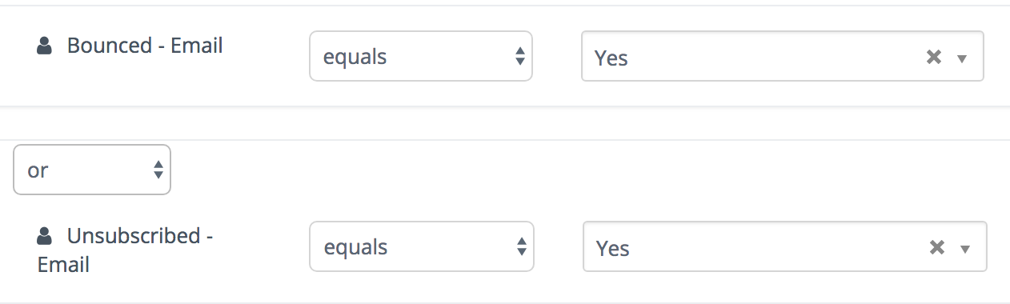Click the equals text in the Bounced operator
Viewport: 1010px width, 304px height.
(355, 58)
